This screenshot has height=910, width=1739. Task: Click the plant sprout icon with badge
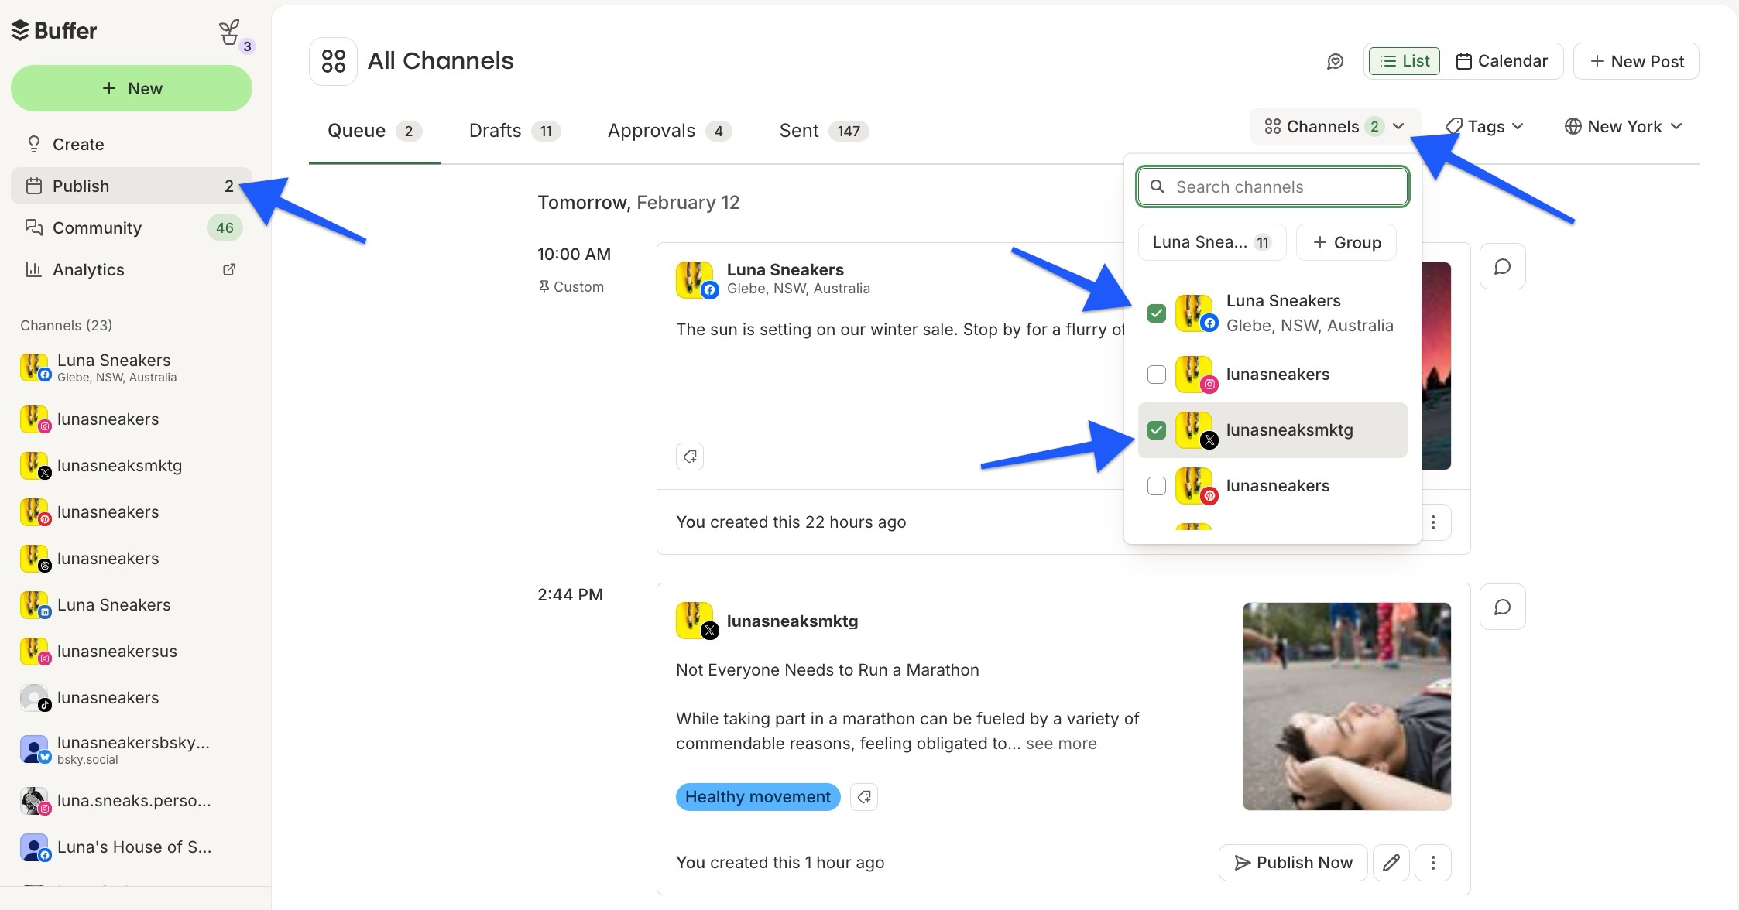click(x=230, y=32)
